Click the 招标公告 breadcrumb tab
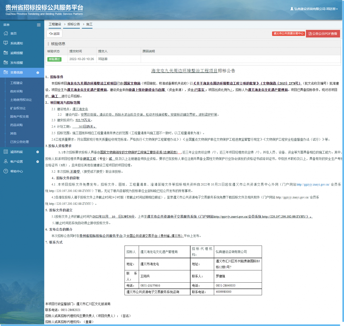The width and height of the screenshot is (344, 326). point(74,24)
